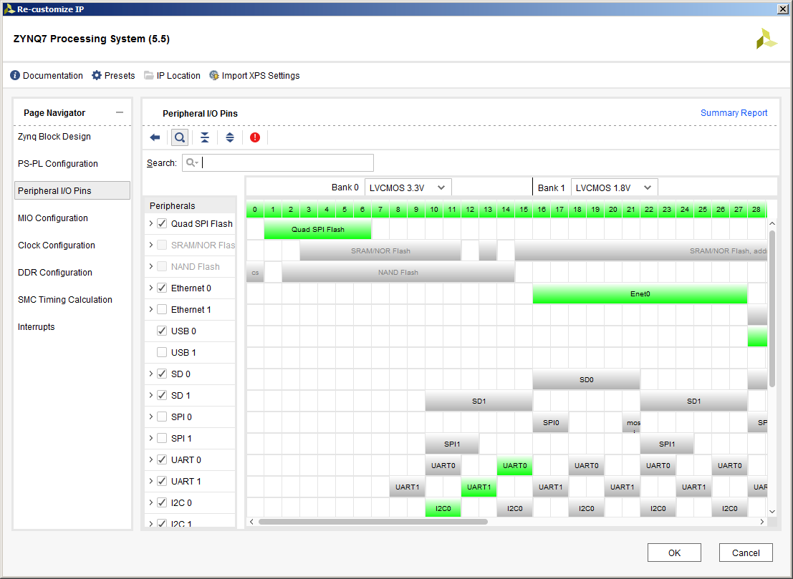Expand UART 1 tree row
Viewport: 793px width, 579px height.
[x=150, y=481]
